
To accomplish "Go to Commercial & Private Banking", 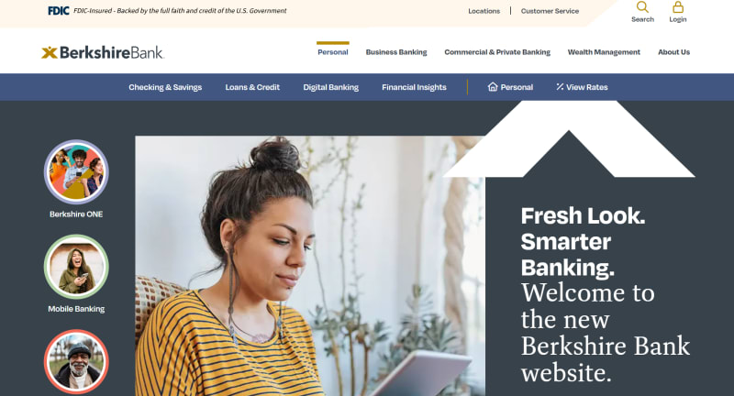I will tap(497, 52).
